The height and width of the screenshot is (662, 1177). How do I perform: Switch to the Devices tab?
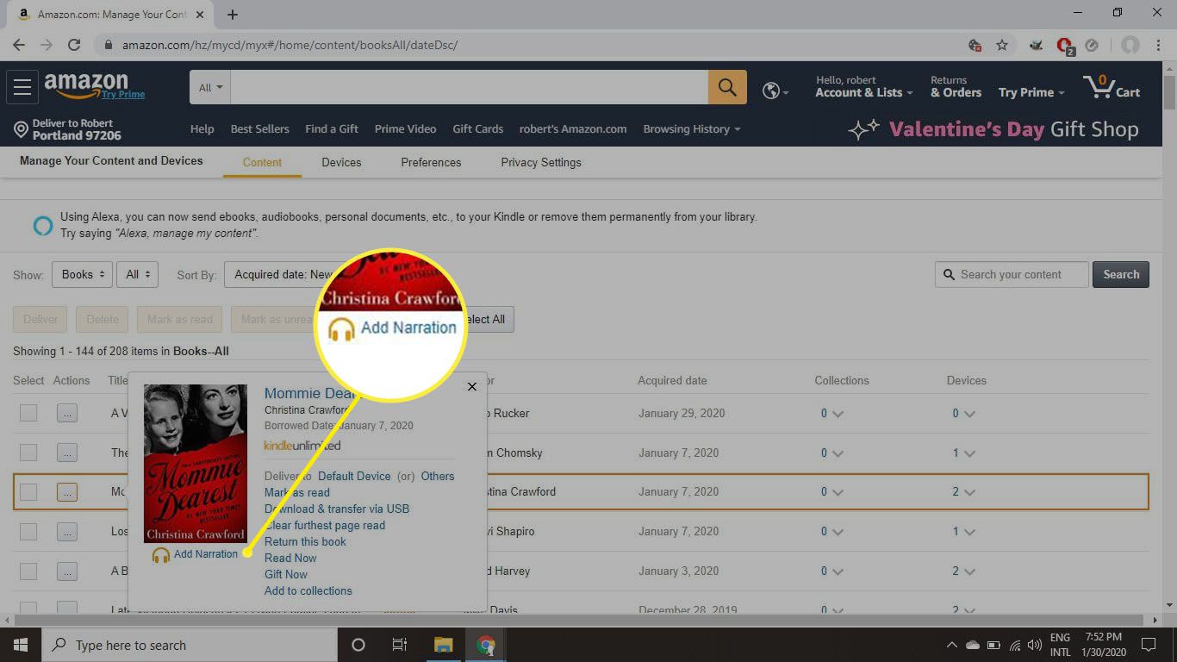tap(341, 162)
